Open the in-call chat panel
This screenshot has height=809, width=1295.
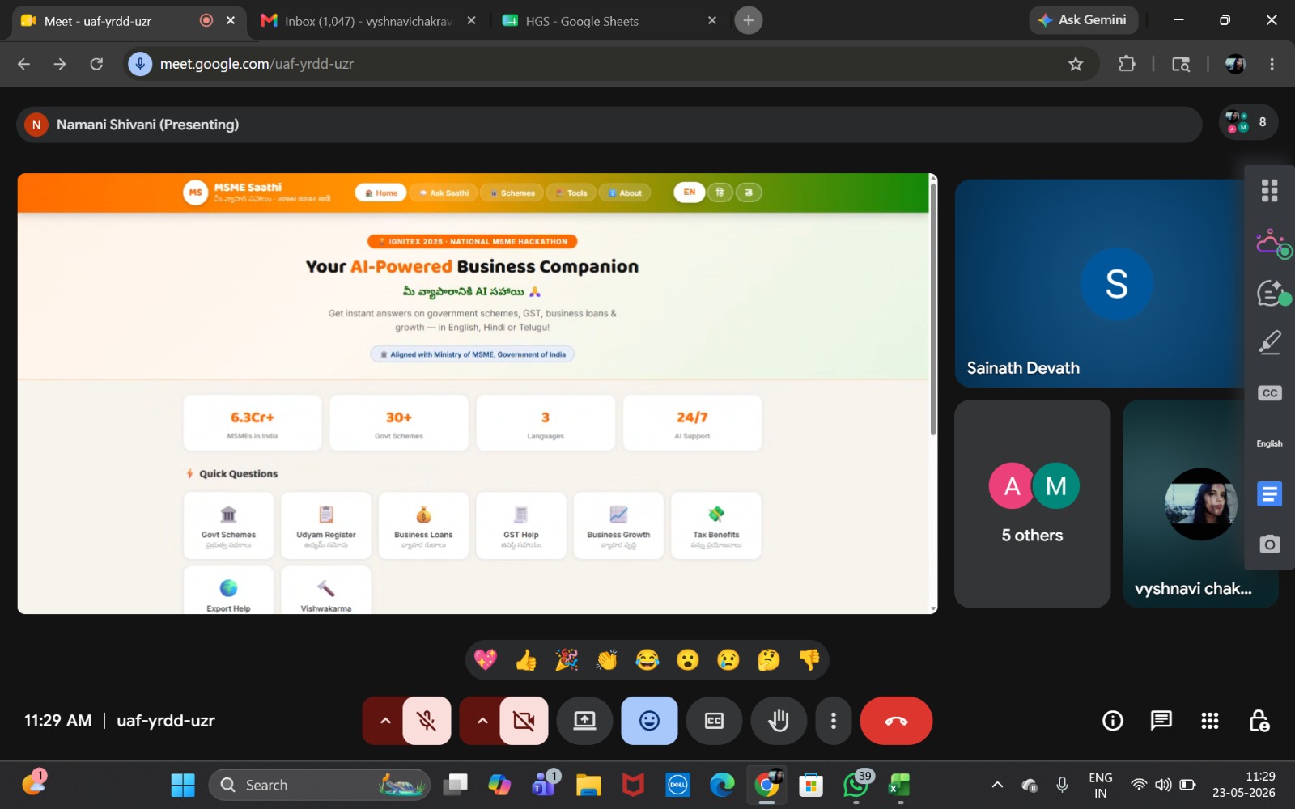tap(1161, 721)
